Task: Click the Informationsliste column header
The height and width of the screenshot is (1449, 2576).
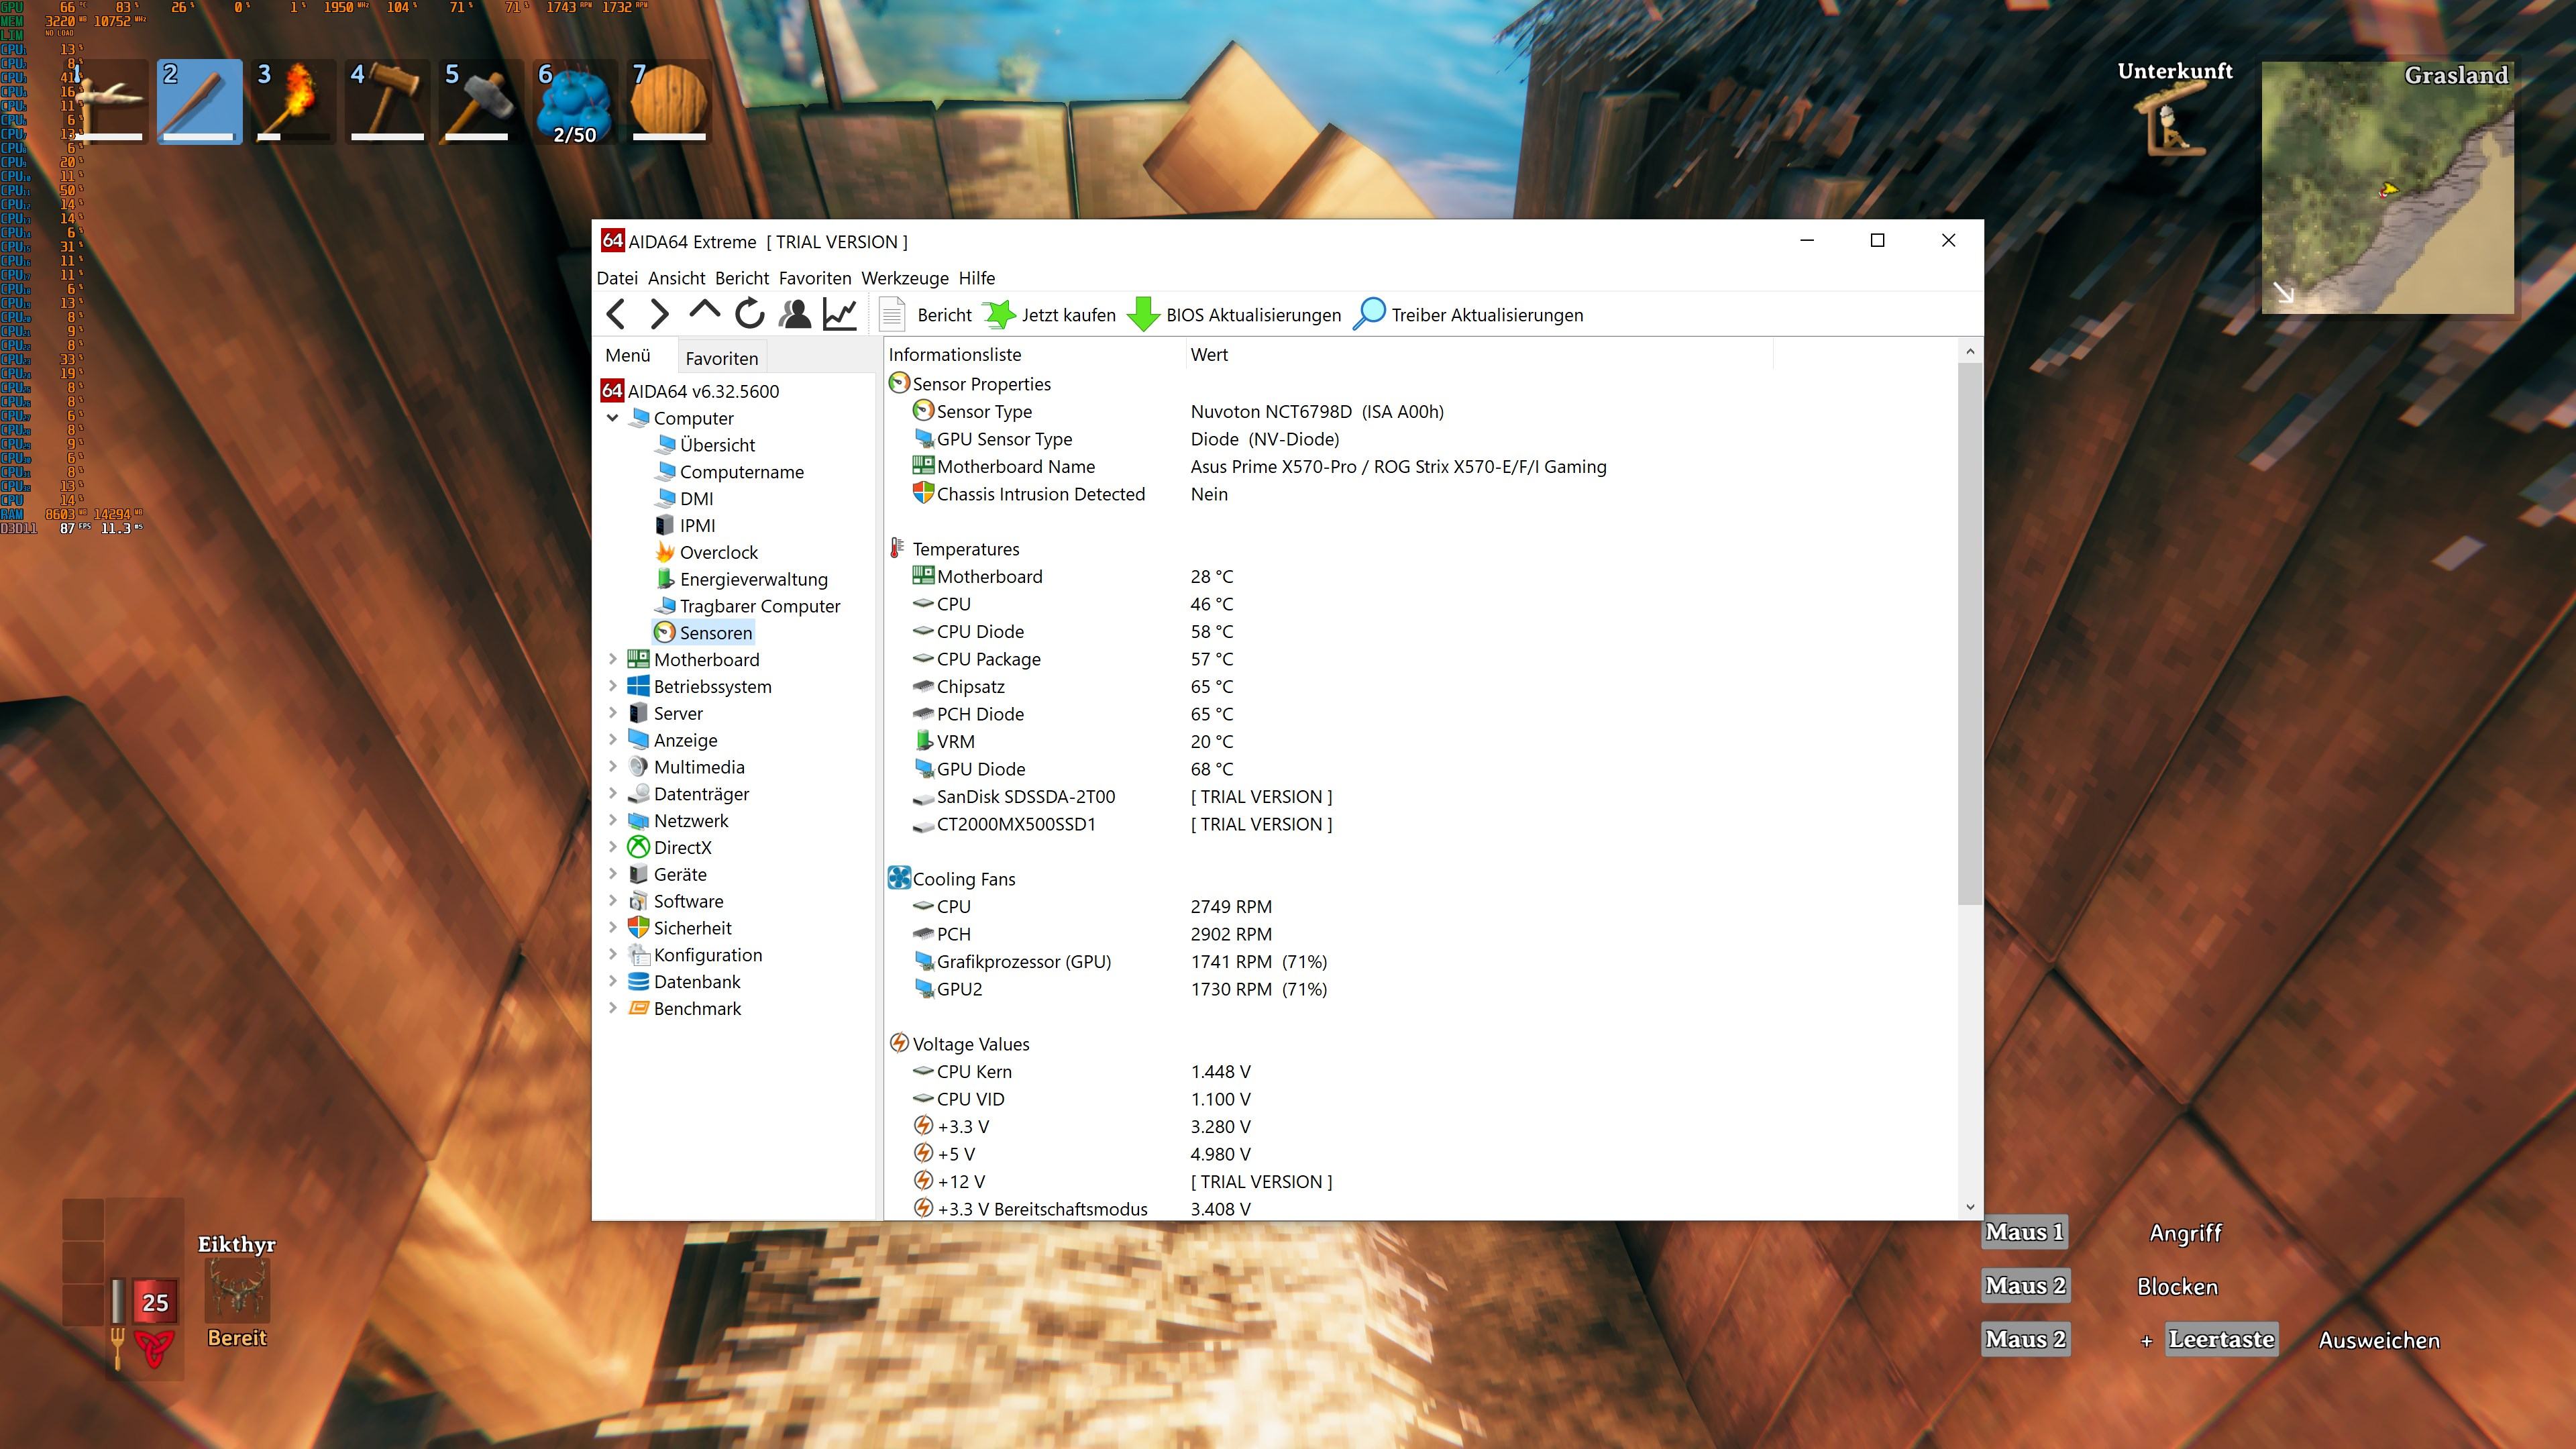Action: (1035, 355)
